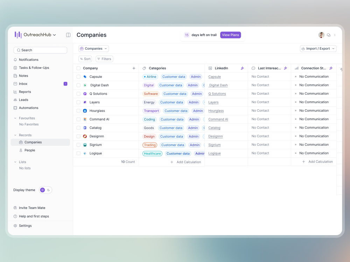Screen dimensions: 350x262
Task: Open the Filters button
Action: (104, 59)
